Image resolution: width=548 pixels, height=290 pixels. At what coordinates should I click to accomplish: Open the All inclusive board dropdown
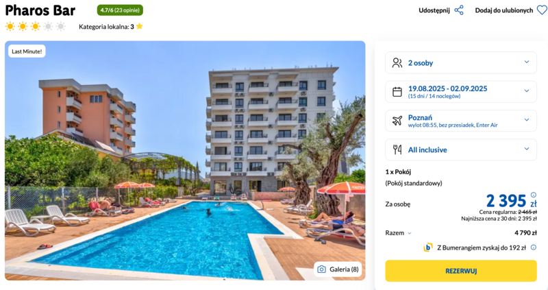pos(461,149)
